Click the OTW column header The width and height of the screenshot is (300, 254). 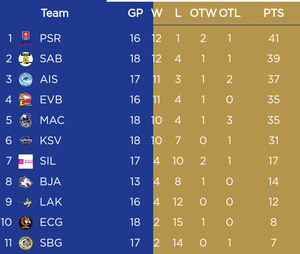[203, 13]
